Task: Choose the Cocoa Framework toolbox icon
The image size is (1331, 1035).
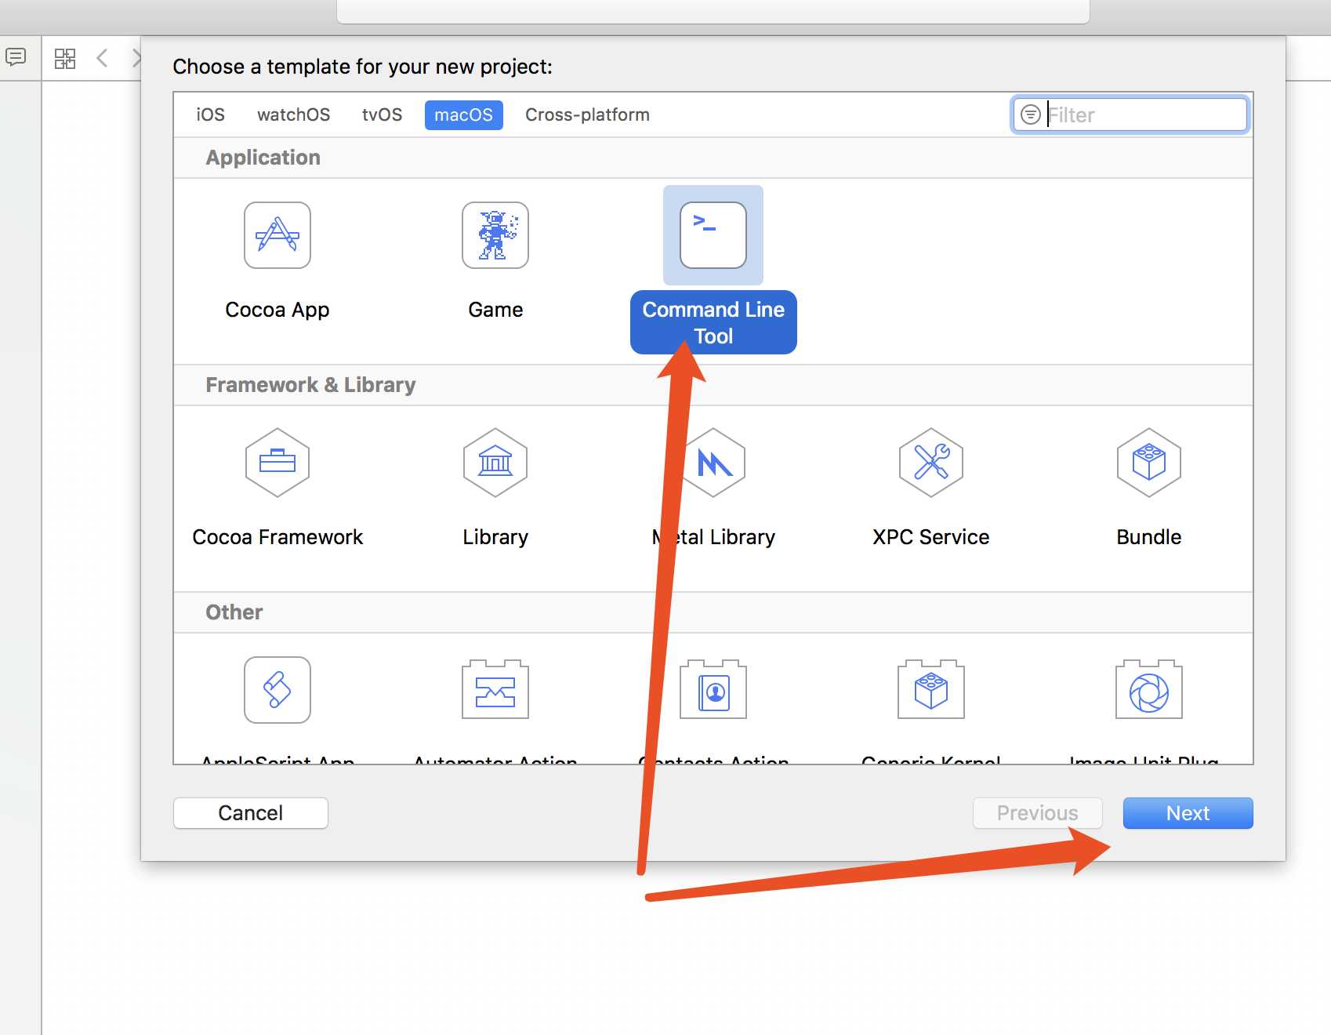Action: coord(277,463)
